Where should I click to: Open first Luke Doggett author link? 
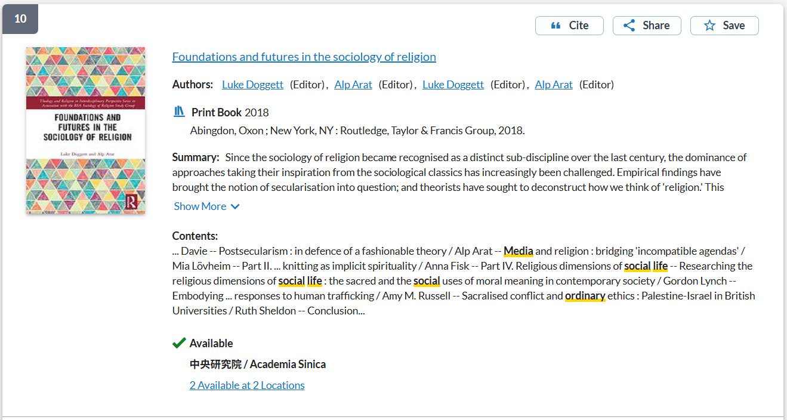click(252, 85)
